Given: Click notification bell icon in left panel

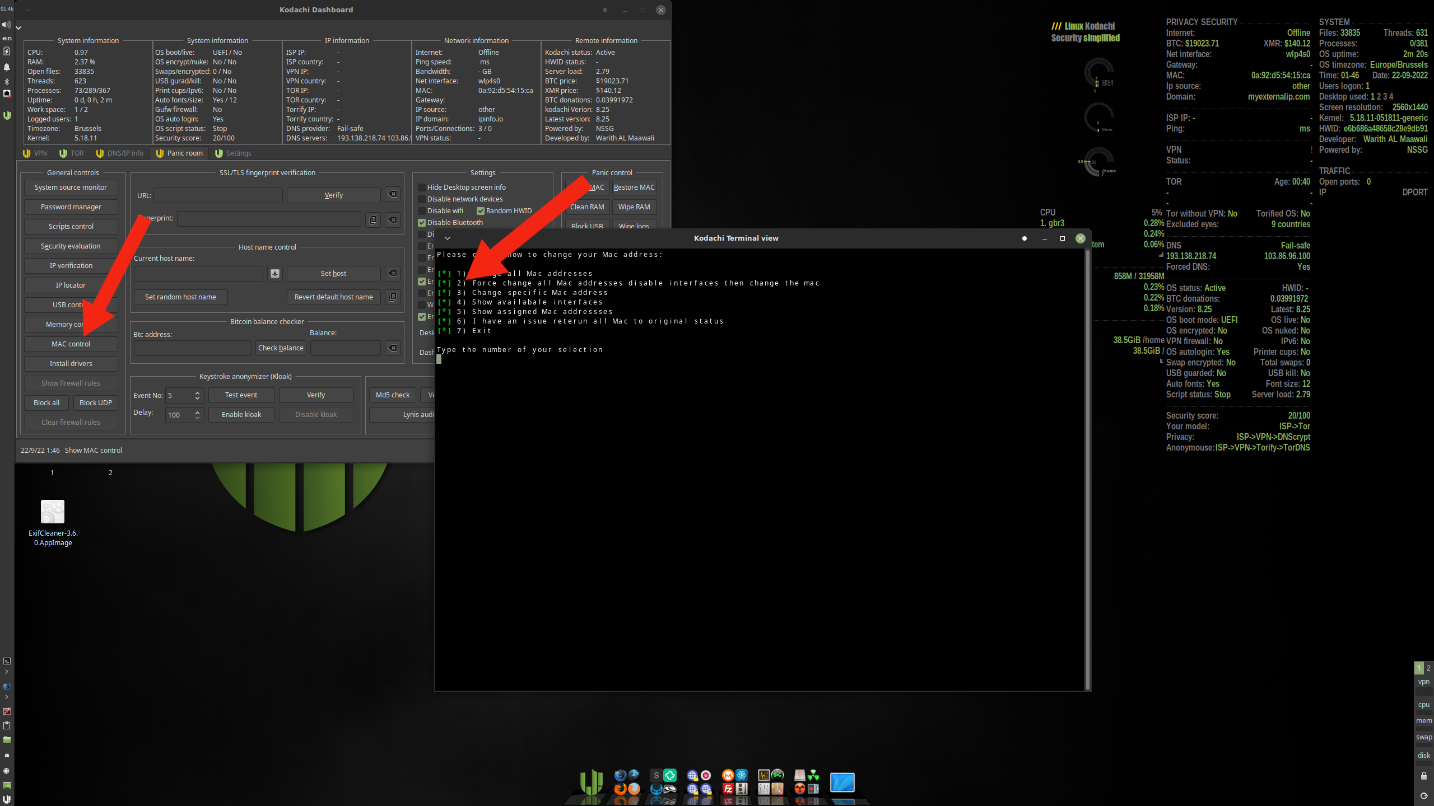Looking at the screenshot, I should [x=7, y=67].
